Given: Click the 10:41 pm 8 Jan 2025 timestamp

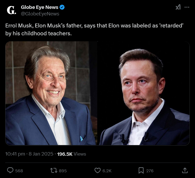Looking at the screenshot, I should 29,154.
